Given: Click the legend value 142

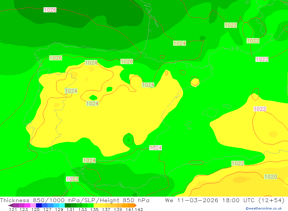Looking at the screenshot, I should point(139,209).
